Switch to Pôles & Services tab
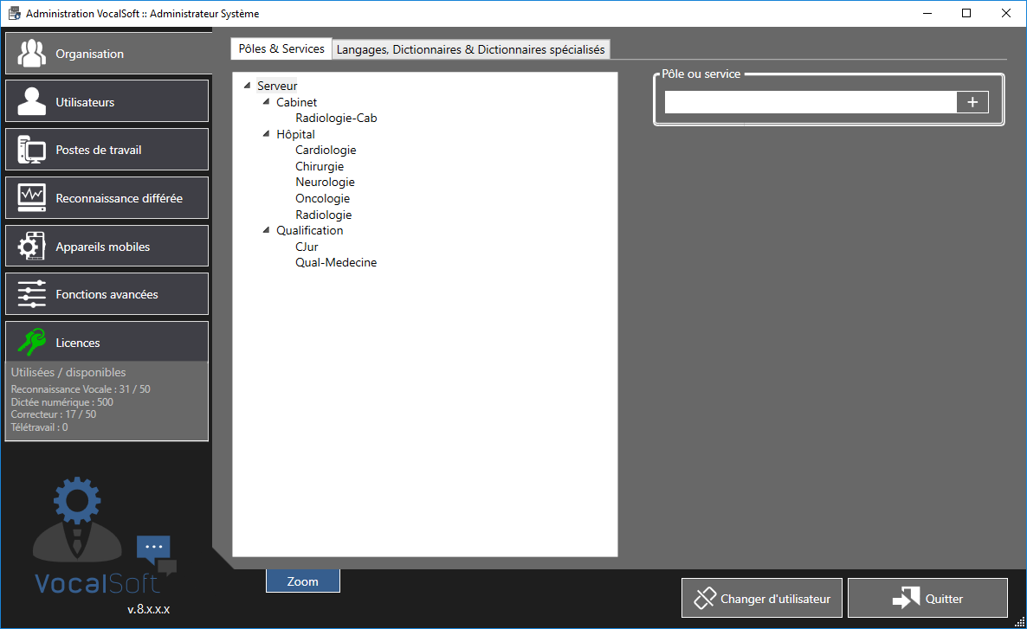 coord(281,48)
